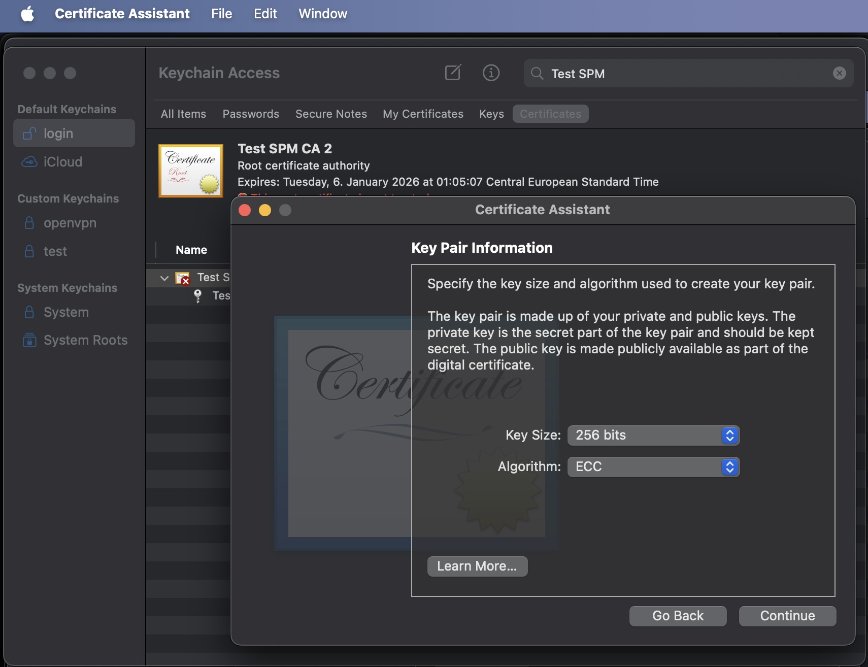Select the login keychain

coord(74,134)
